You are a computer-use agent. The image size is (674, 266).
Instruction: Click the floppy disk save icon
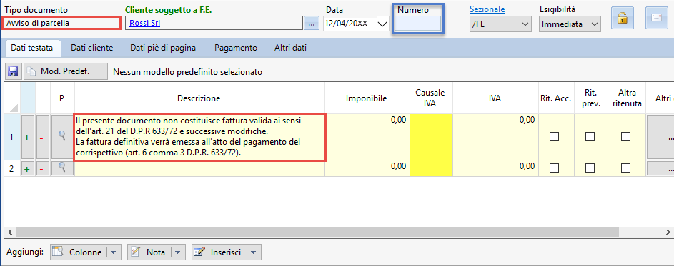[13, 71]
